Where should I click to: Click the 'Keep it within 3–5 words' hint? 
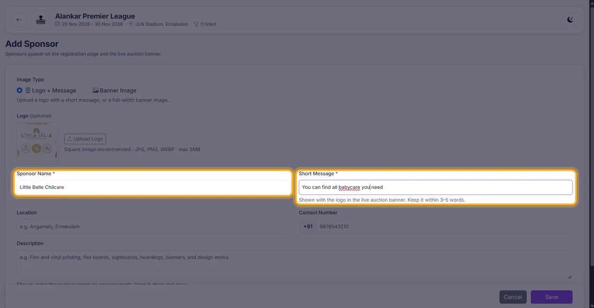pos(436,200)
